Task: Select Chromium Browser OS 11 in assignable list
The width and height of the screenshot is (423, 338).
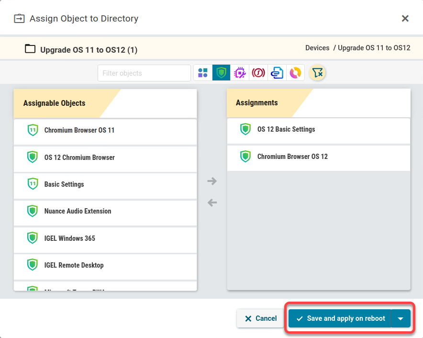Action: (x=79, y=130)
